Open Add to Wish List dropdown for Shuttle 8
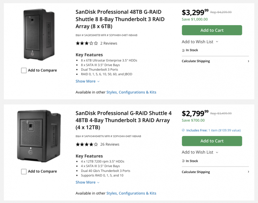The height and width of the screenshot is (203, 258). (200, 42)
